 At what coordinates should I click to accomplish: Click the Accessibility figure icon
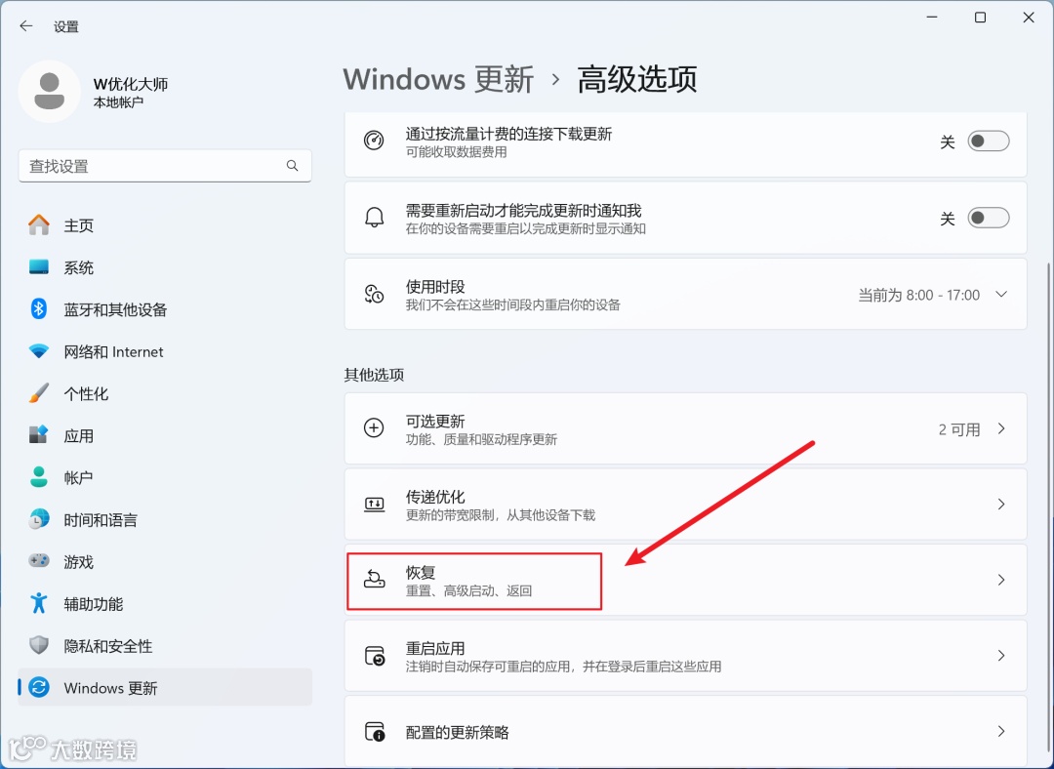[x=39, y=604]
